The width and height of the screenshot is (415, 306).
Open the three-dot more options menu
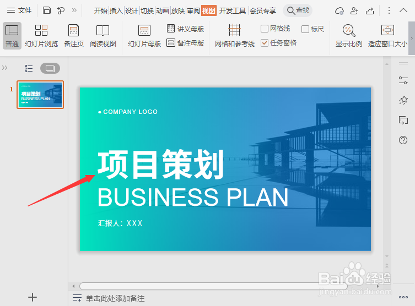tap(389, 10)
